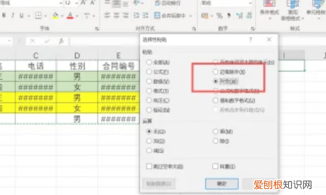Select the 公式(F) paste radio option
Screen dimensions: 326x195
(x=158, y=71)
